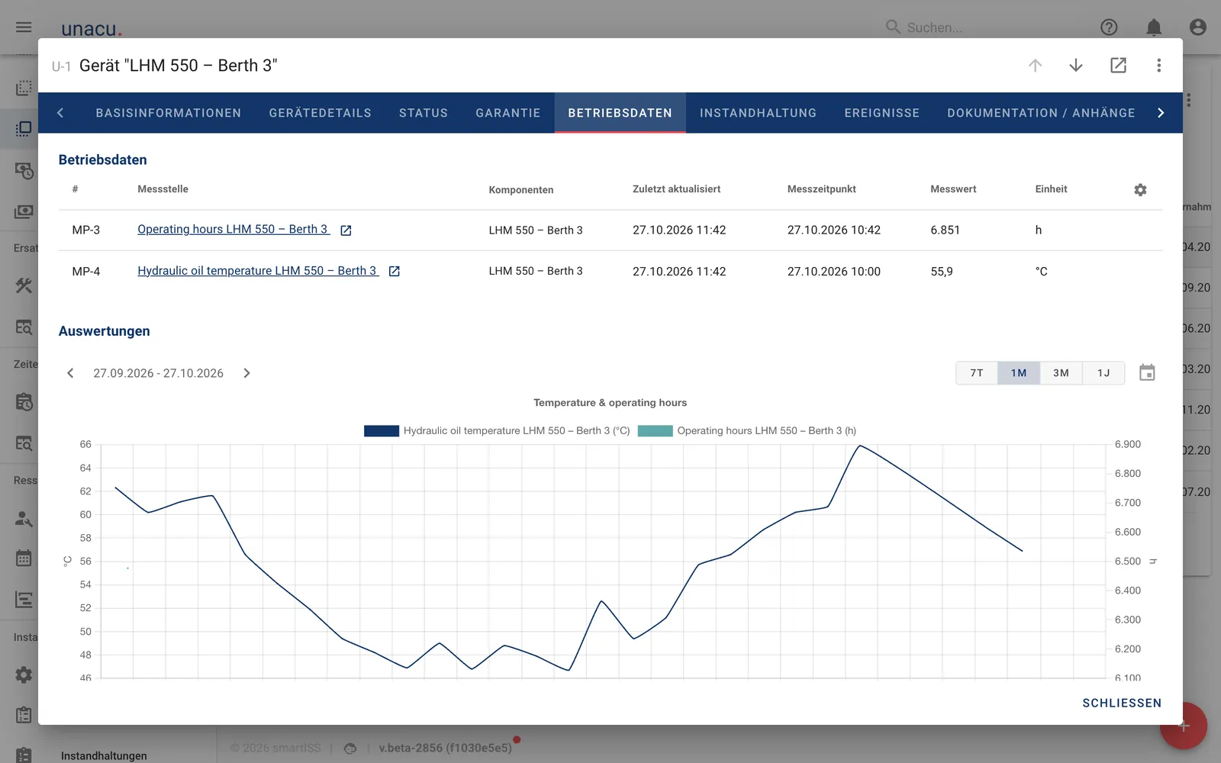
Task: Switch to the Status tab
Action: click(x=424, y=113)
